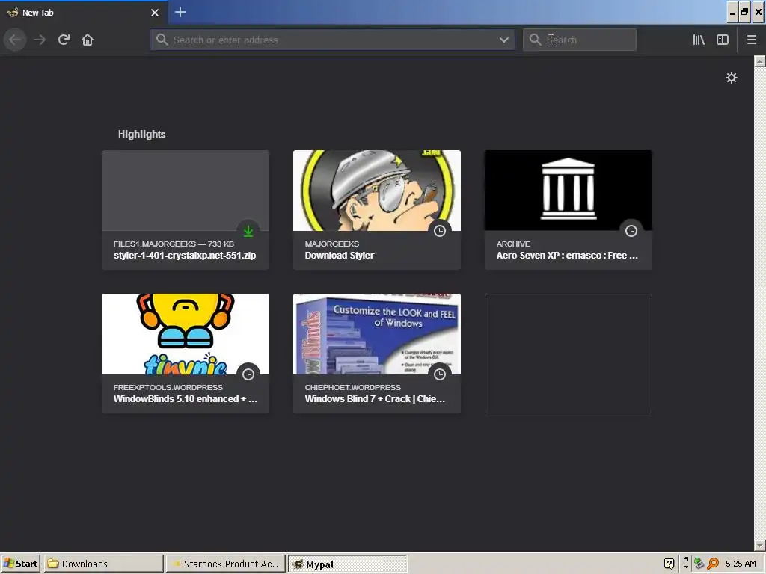
Task: Open Windows Blind 7 + Crack highlight
Action: tap(377, 354)
